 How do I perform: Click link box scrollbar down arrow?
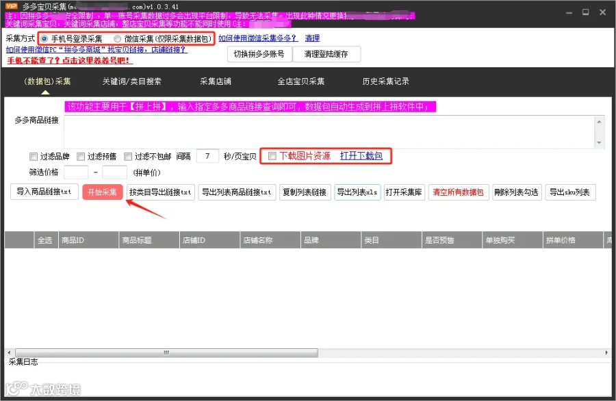pos(599,142)
